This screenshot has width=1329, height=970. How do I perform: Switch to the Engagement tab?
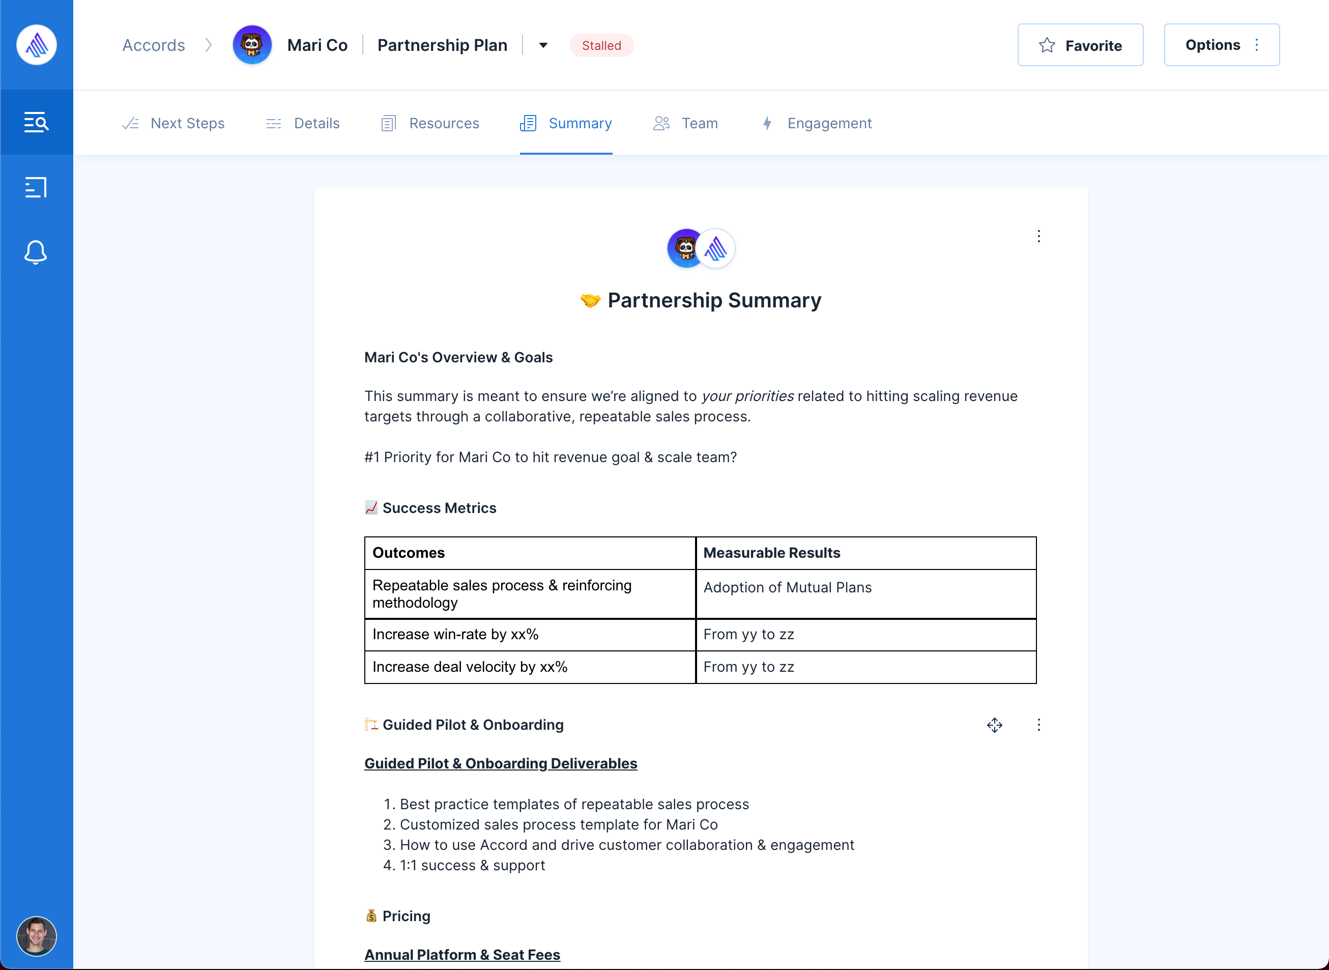pyautogui.click(x=817, y=123)
